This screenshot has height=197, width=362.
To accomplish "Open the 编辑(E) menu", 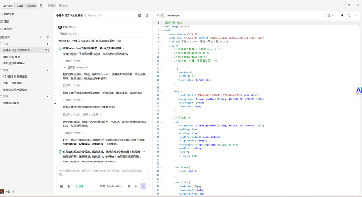I will tap(52, 6).
